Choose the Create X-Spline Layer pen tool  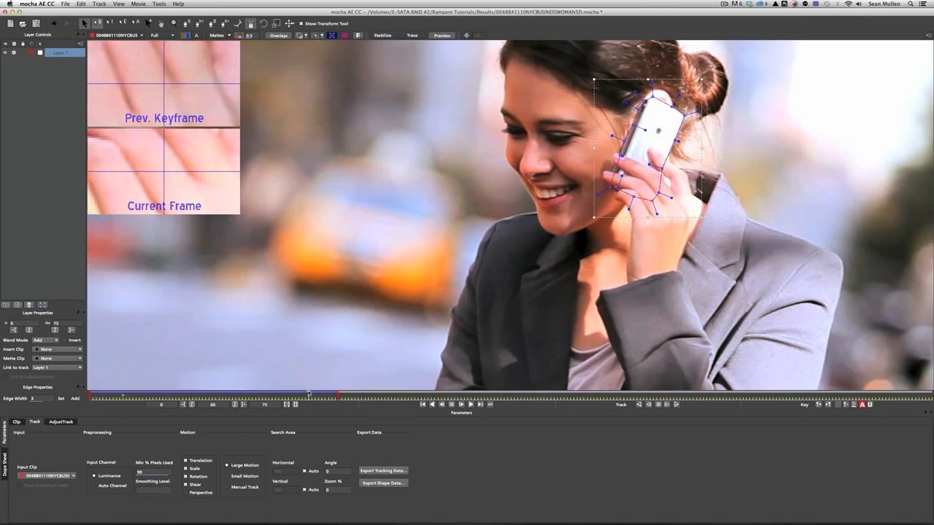(187, 23)
